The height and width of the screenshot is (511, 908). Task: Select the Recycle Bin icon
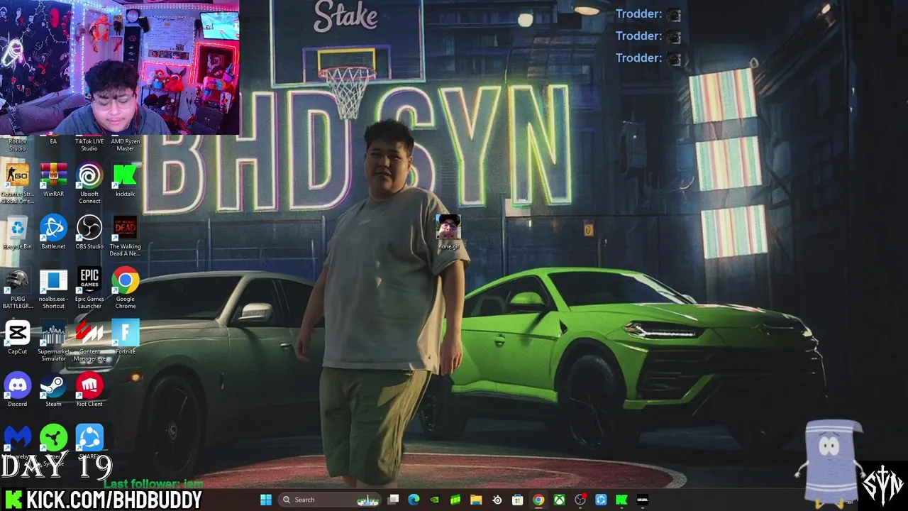[17, 232]
